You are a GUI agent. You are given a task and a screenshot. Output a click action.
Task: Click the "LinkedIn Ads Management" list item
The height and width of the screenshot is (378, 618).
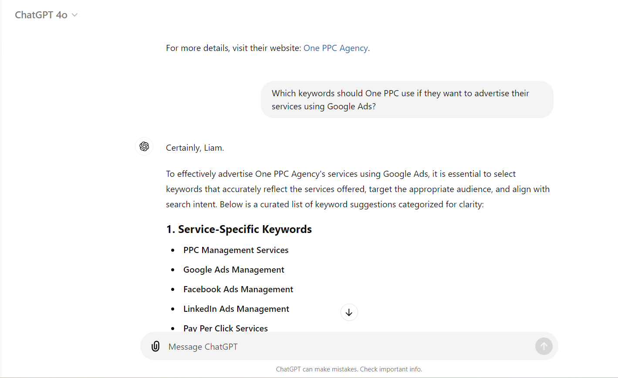236,309
